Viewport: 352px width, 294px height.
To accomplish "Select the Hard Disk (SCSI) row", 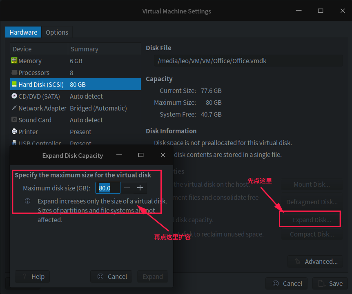I will coord(76,84).
